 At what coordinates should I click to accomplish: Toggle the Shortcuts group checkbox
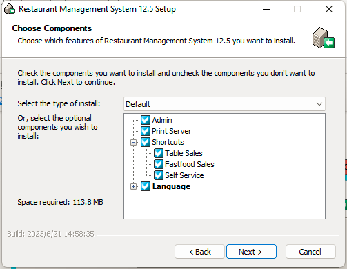(x=146, y=142)
